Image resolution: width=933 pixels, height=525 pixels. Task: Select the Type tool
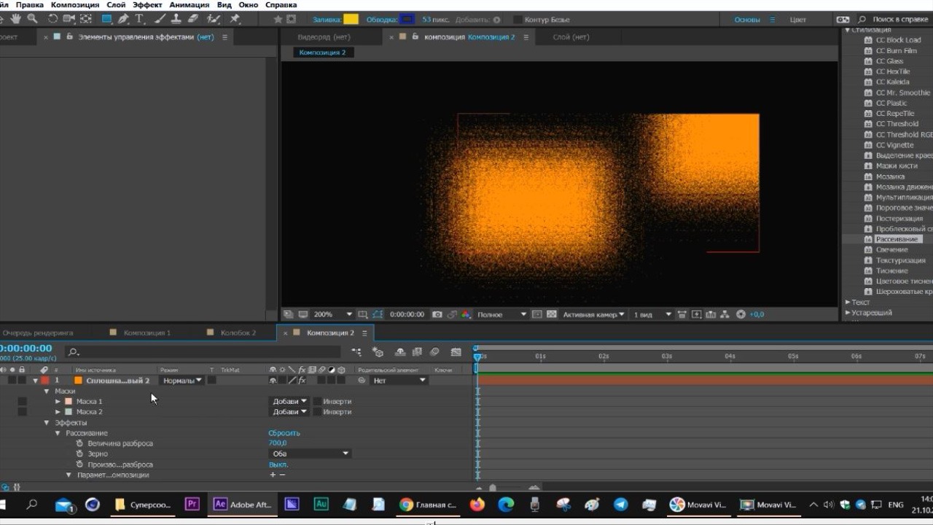(x=138, y=17)
